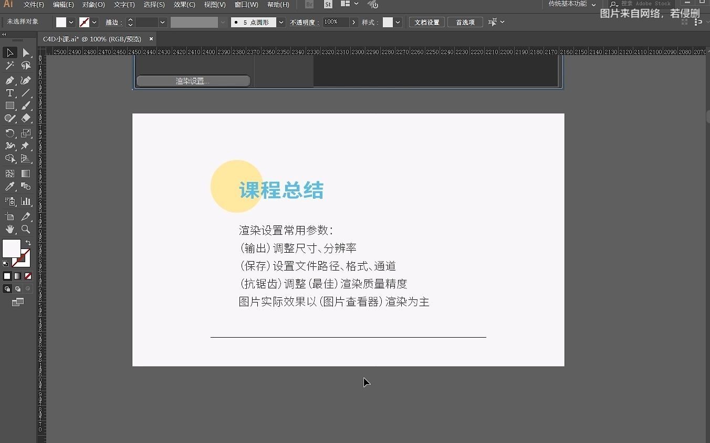The image size is (710, 443).
Task: Open the stroke weight dropdown
Action: [162, 22]
